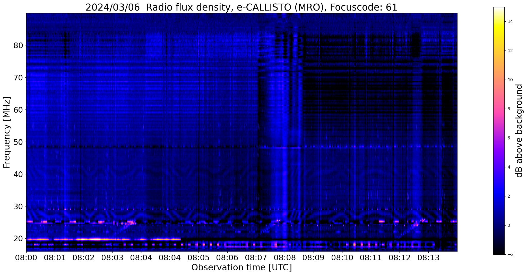Click the 08:07 time tick label
Image resolution: width=527 pixels, height=275 pixels.
(256, 258)
